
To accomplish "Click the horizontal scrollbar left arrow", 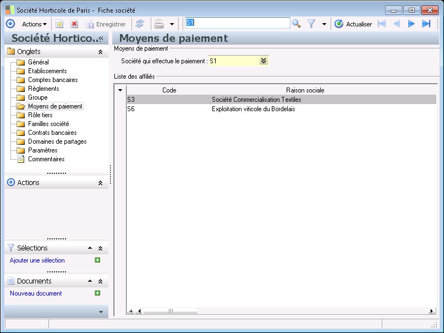I will point(139,311).
